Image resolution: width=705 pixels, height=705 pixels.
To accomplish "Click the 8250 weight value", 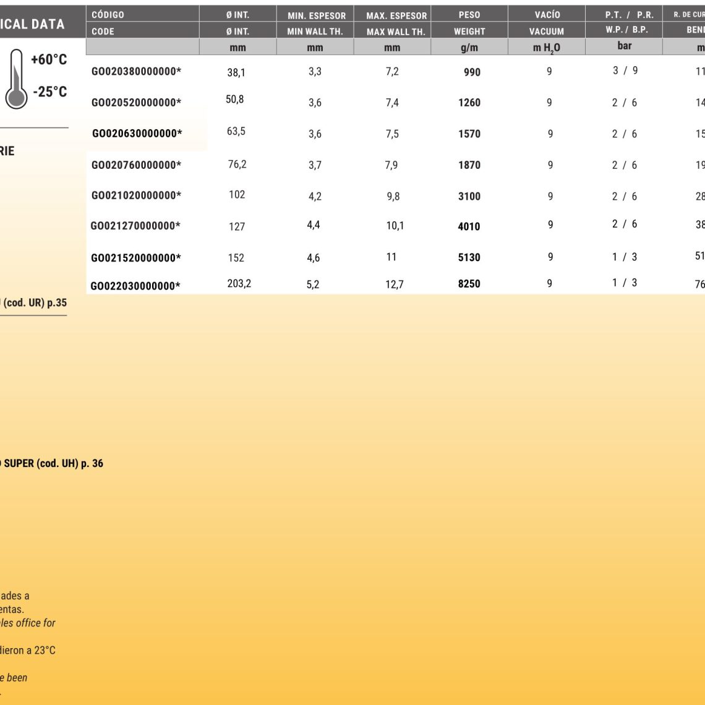I will pos(469,284).
